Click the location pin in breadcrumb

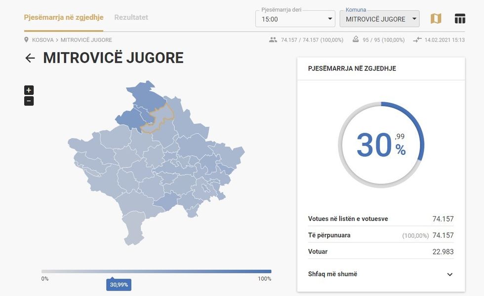26,40
